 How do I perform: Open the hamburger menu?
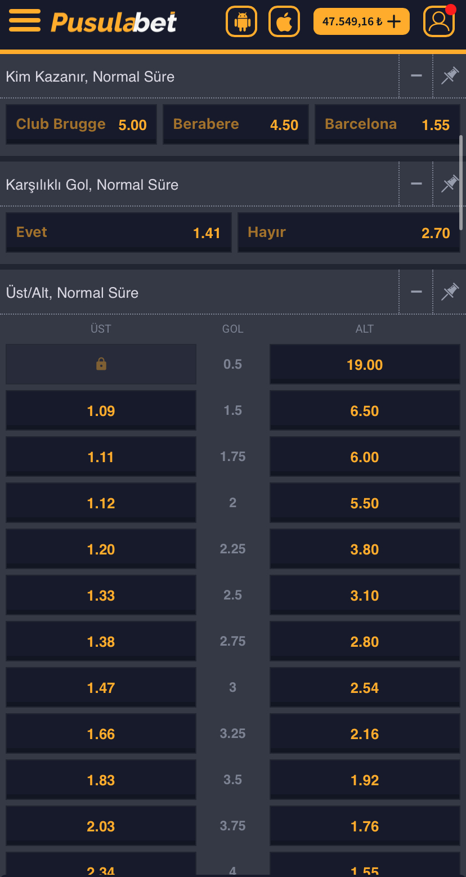pos(25,21)
